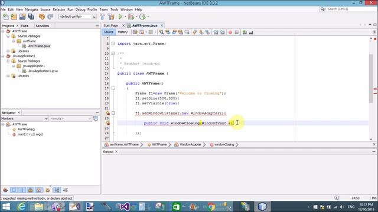Click the Build Project hammer icon

point(102,16)
